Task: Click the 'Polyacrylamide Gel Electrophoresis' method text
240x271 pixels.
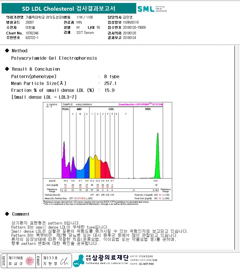Action: (x=54, y=58)
